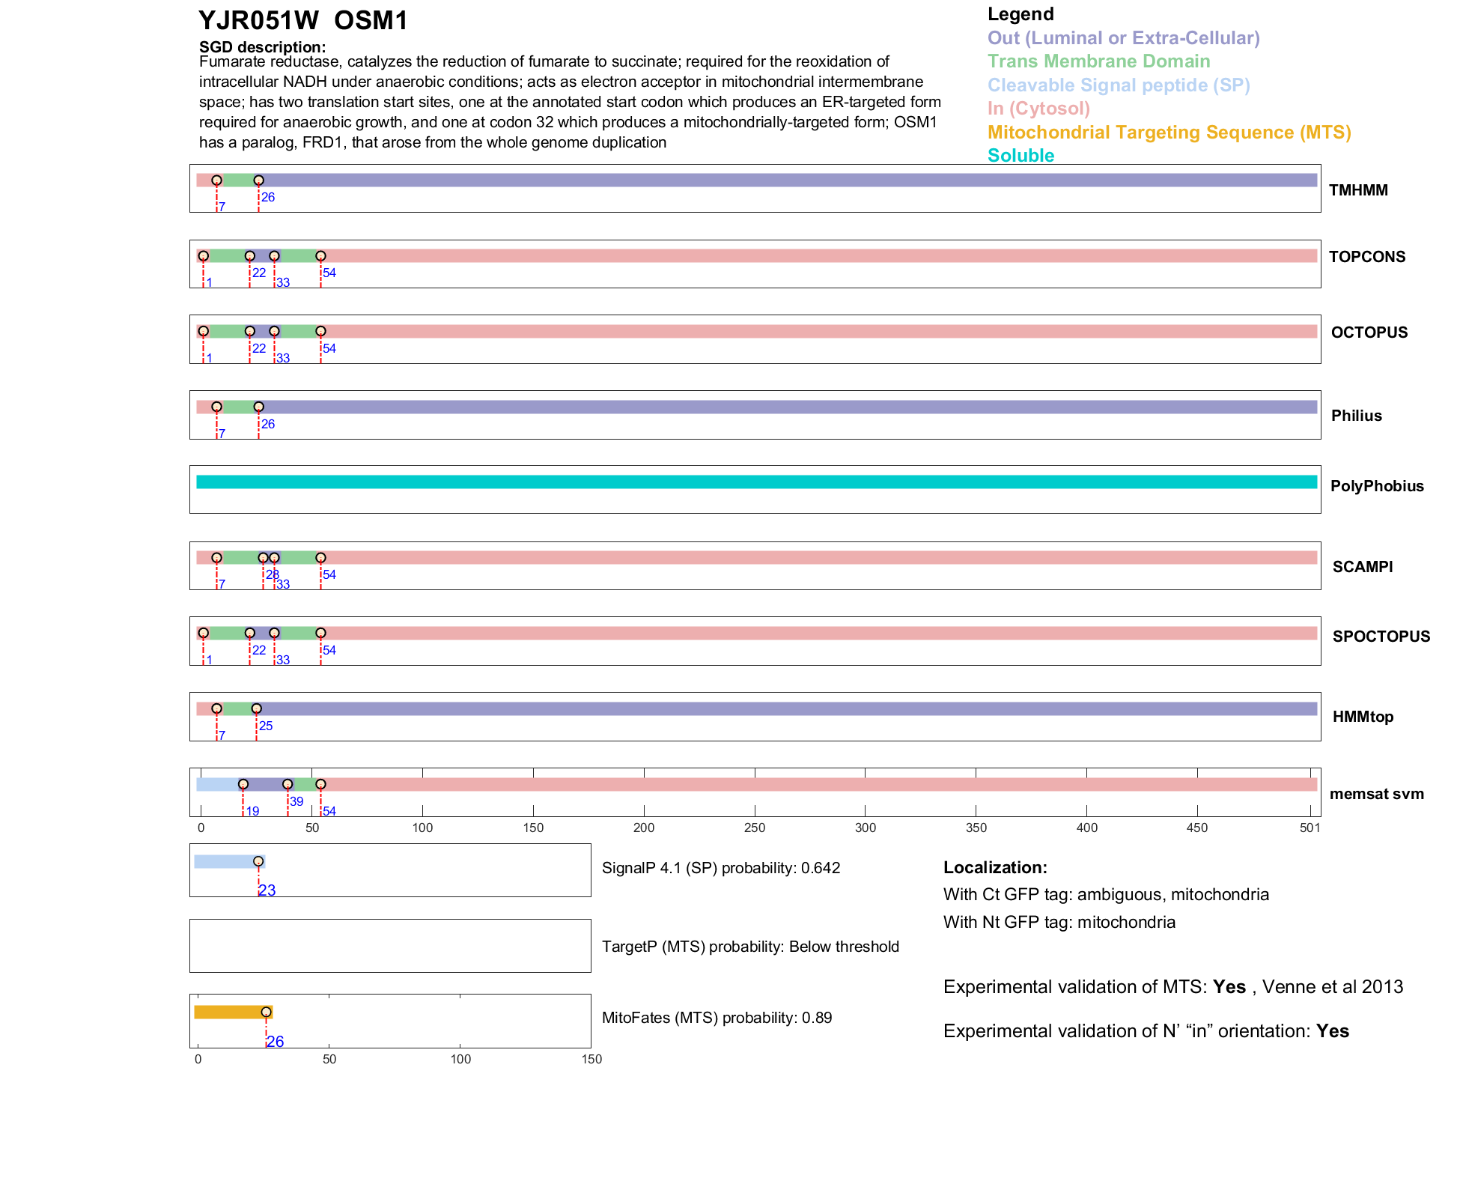Click the SPOCTOPUS marker at position 33
The height and width of the screenshot is (1178, 1460).
pos(274,633)
